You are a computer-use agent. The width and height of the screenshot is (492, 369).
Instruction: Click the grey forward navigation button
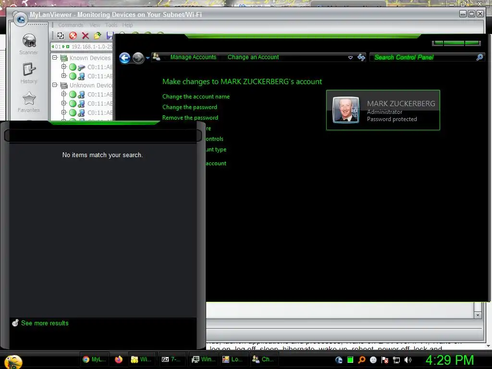(138, 58)
